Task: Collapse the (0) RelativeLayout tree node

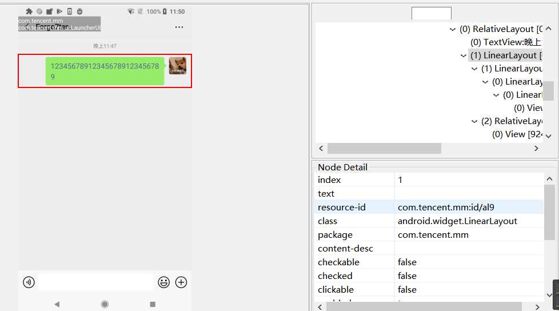Action: pyautogui.click(x=453, y=29)
